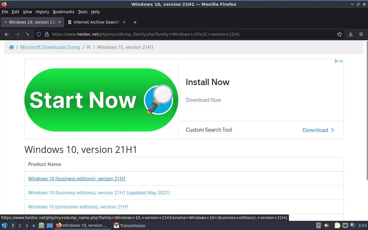Go to the home icon breadcrumb
The width and height of the screenshot is (368, 230).
(x=11, y=47)
